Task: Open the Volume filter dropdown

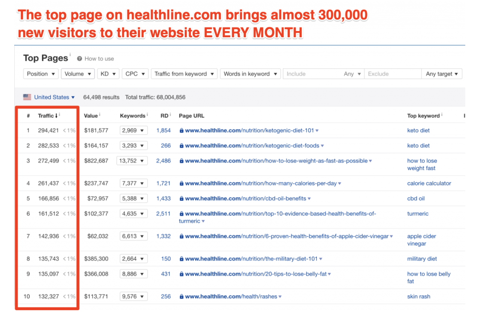Action: (78, 74)
